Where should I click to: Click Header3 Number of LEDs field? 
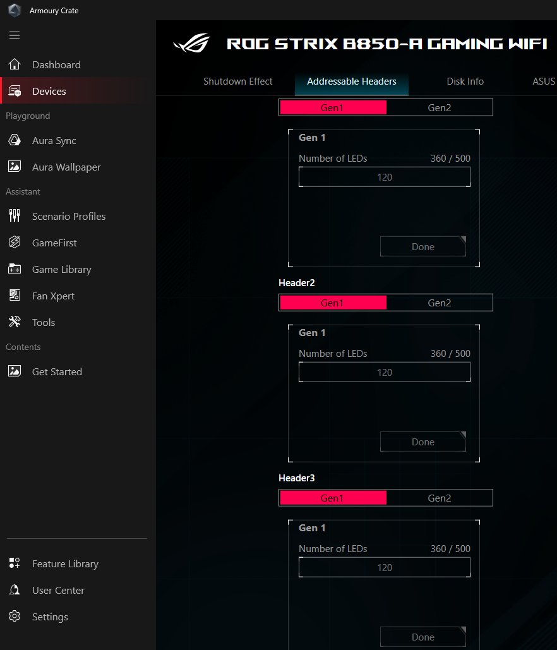coord(384,567)
